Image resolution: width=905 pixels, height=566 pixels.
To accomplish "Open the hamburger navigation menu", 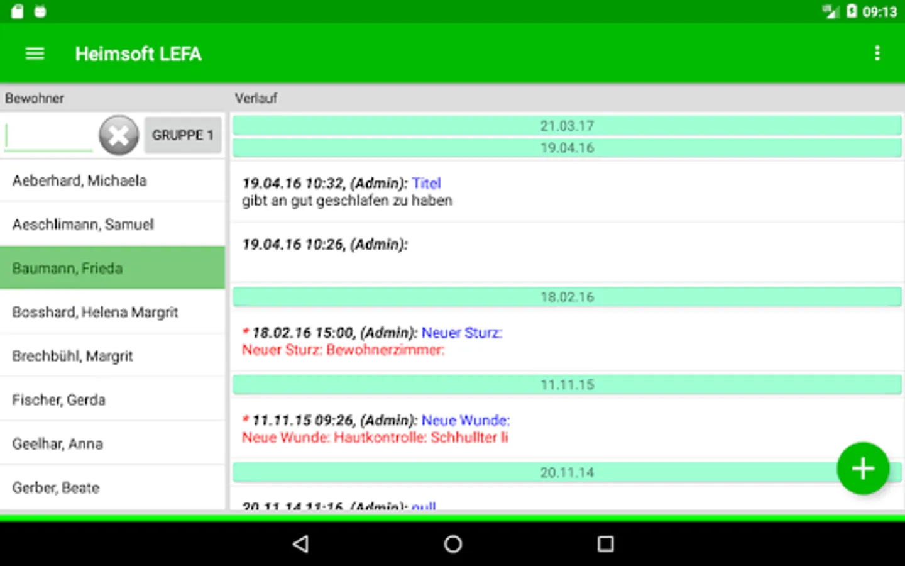I will (x=35, y=54).
